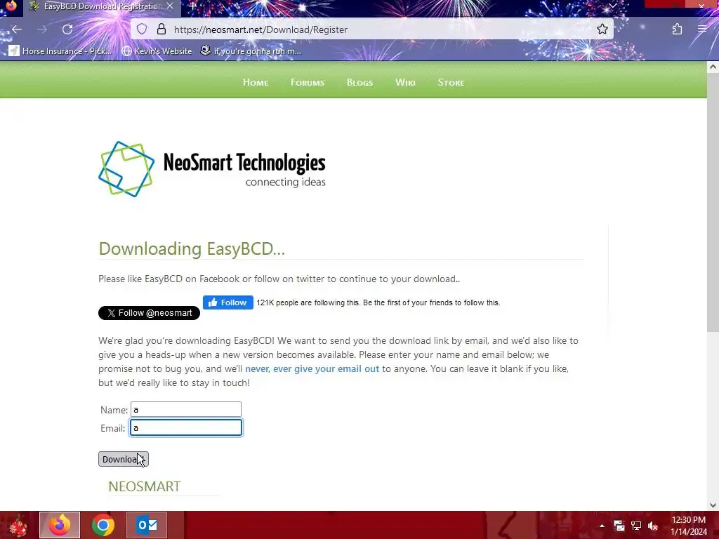The height and width of the screenshot is (539, 719).
Task: Click the address bar URL
Action: [260, 29]
